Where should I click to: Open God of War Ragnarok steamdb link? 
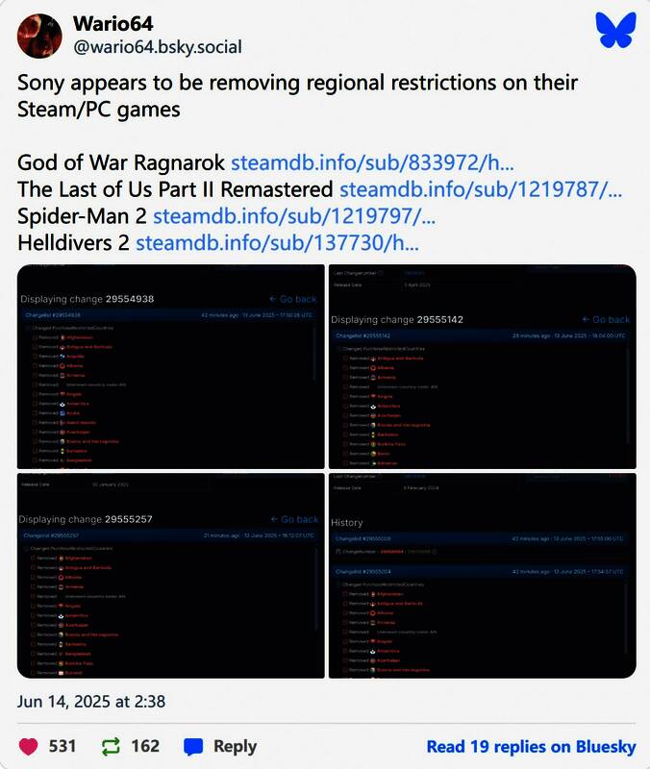click(372, 162)
